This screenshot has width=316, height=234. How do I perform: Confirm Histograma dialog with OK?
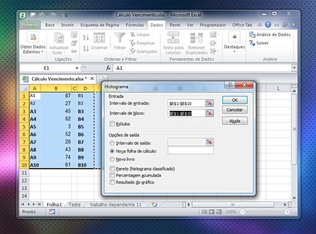click(x=235, y=100)
